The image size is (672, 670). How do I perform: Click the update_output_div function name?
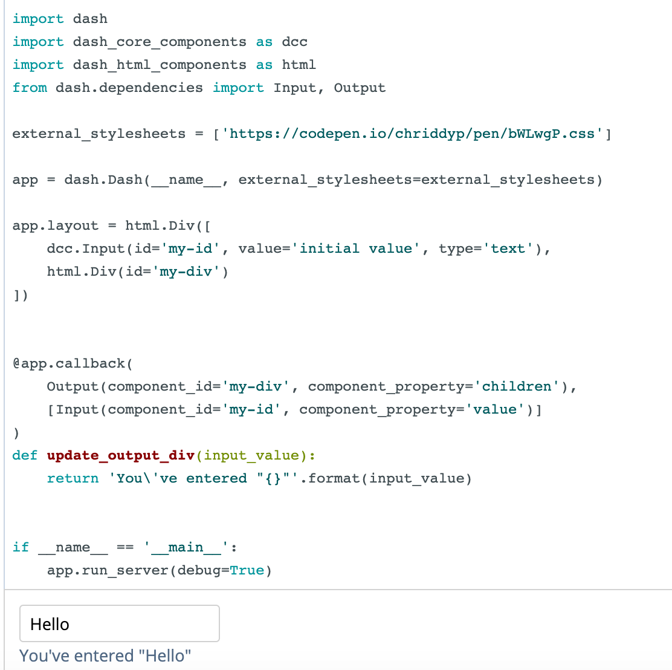click(121, 455)
